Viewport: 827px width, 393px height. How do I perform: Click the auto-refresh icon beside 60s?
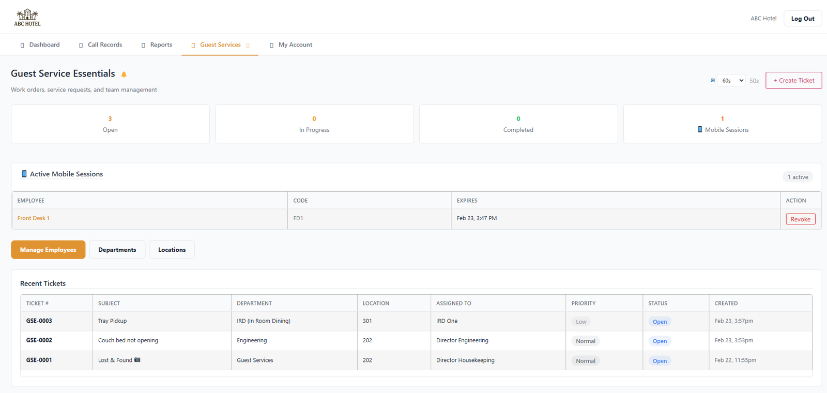point(713,80)
